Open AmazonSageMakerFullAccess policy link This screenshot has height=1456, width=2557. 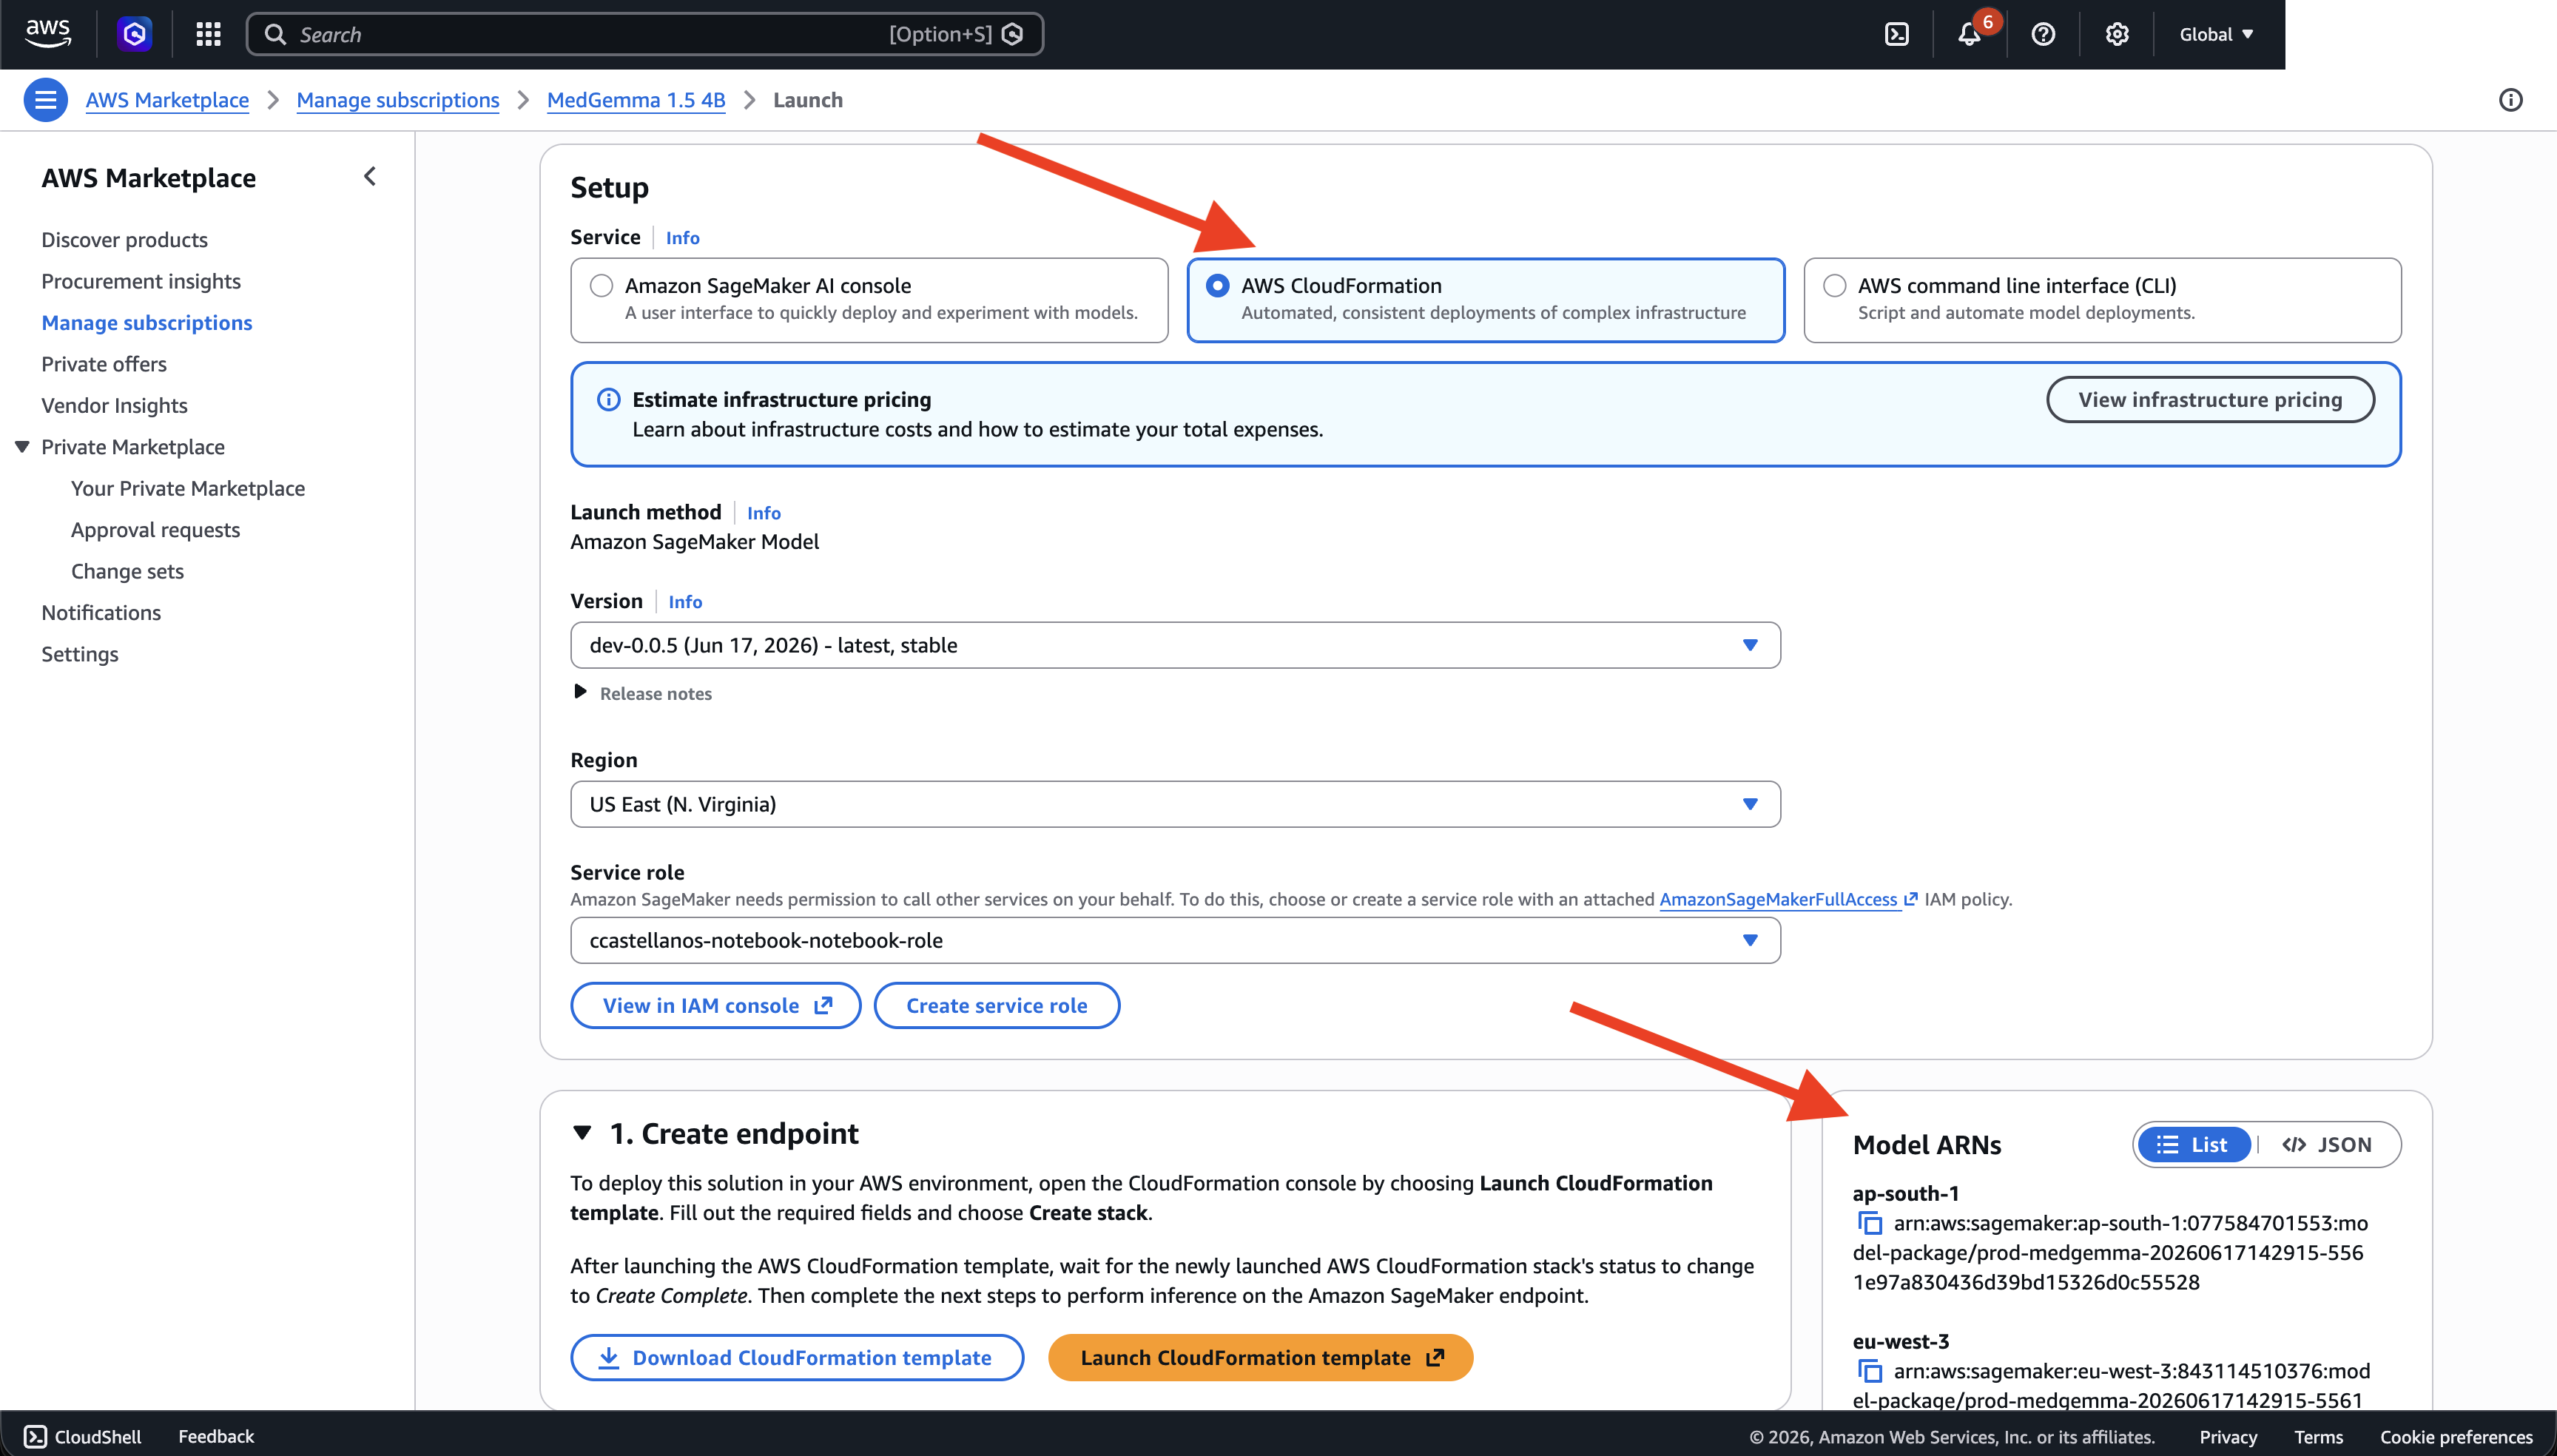pyautogui.click(x=1788, y=899)
